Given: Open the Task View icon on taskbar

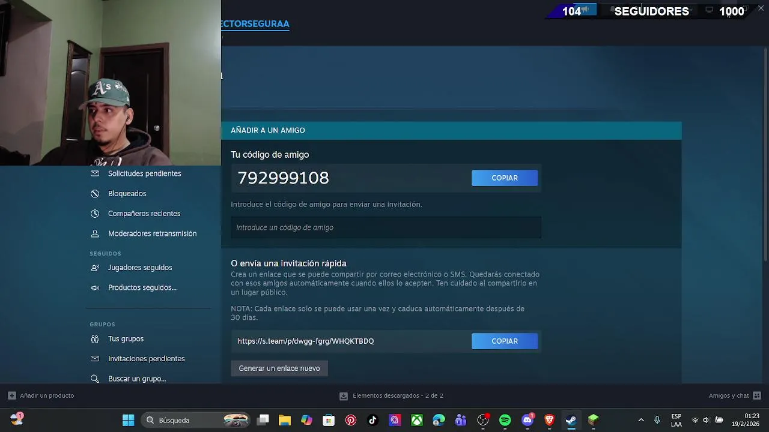Looking at the screenshot, I should (263, 421).
